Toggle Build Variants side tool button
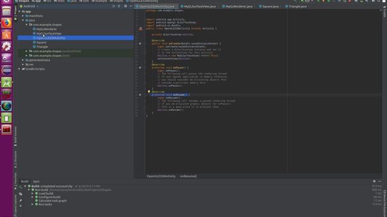 tap(16, 136)
